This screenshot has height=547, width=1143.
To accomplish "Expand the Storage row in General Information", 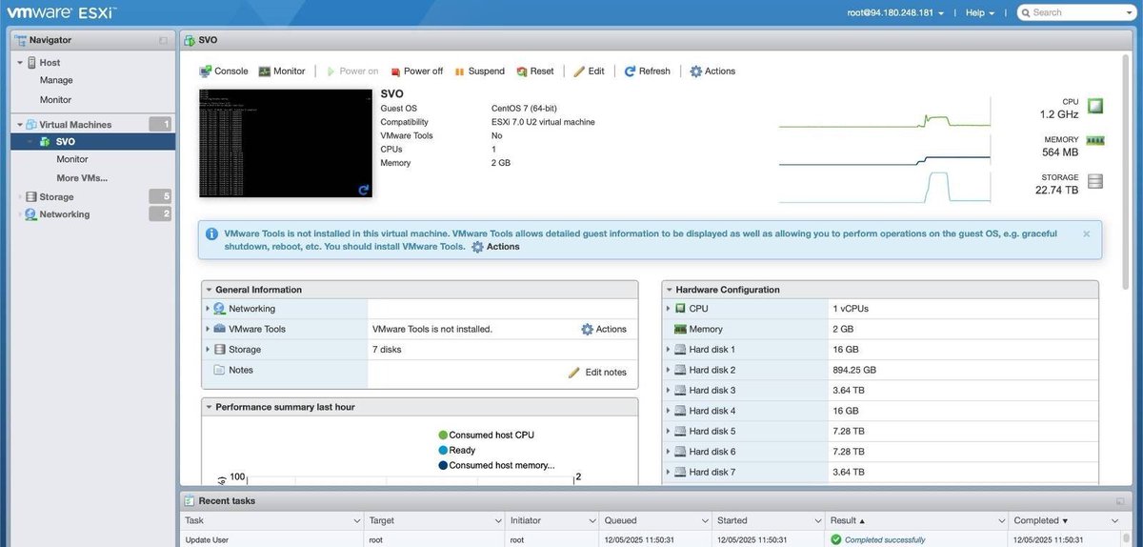I will tap(208, 350).
